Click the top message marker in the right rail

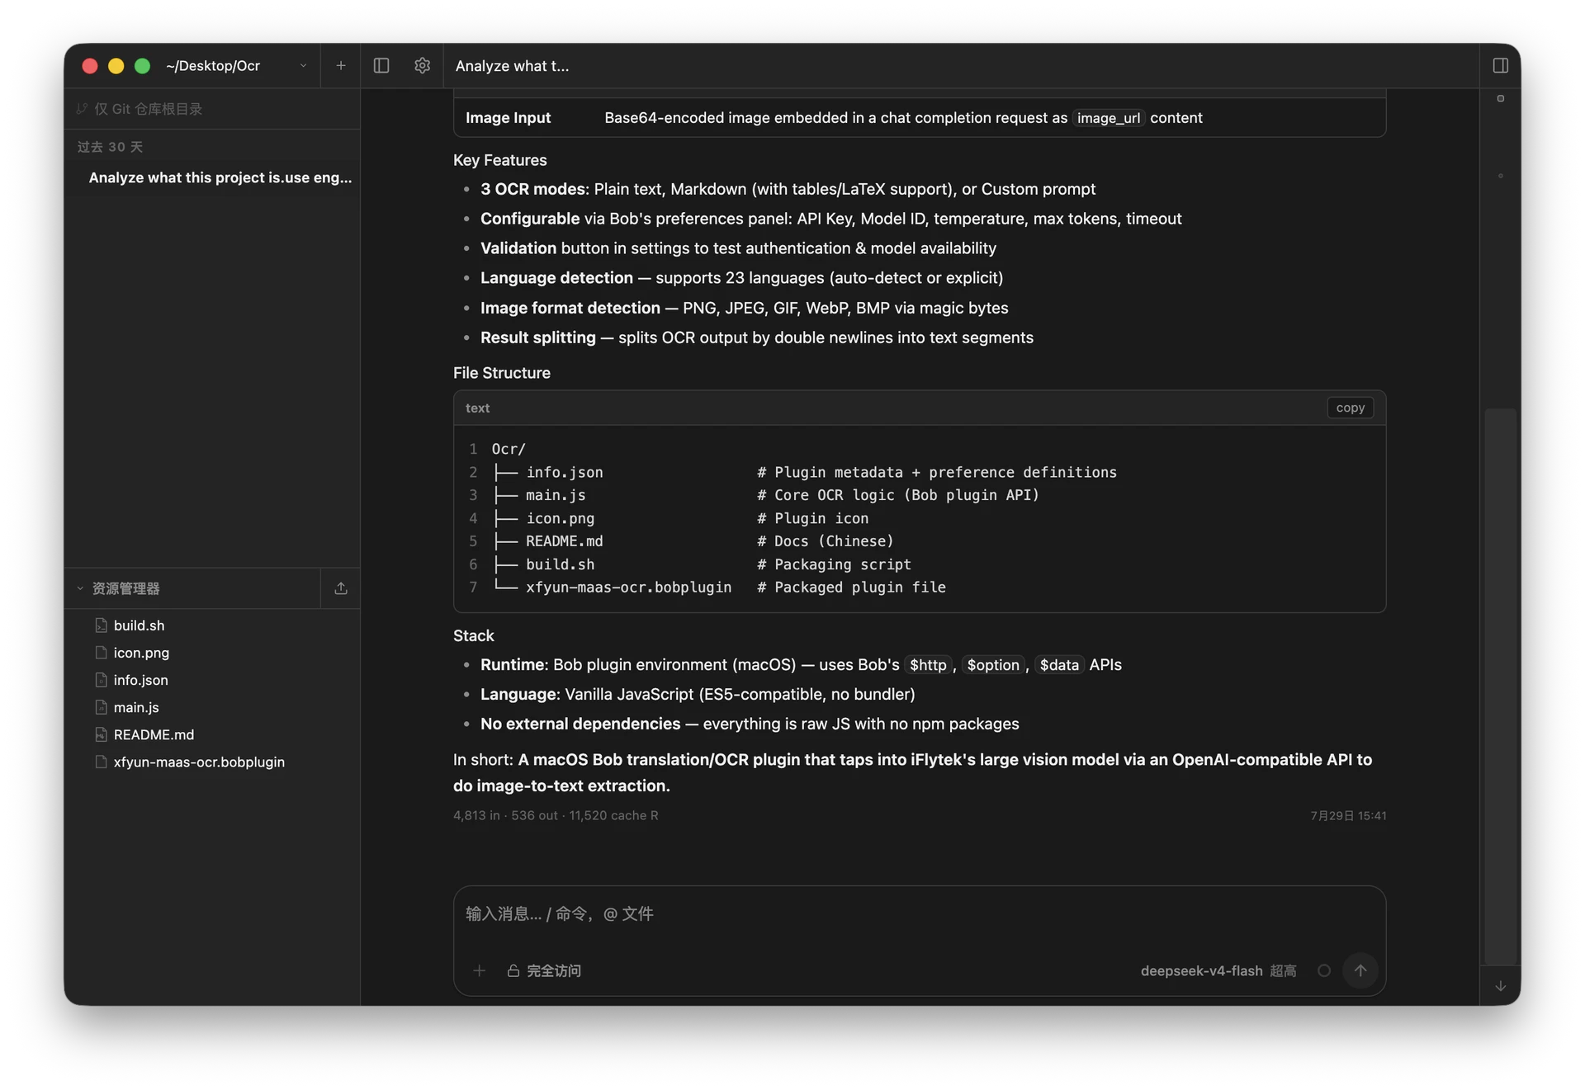[1501, 98]
